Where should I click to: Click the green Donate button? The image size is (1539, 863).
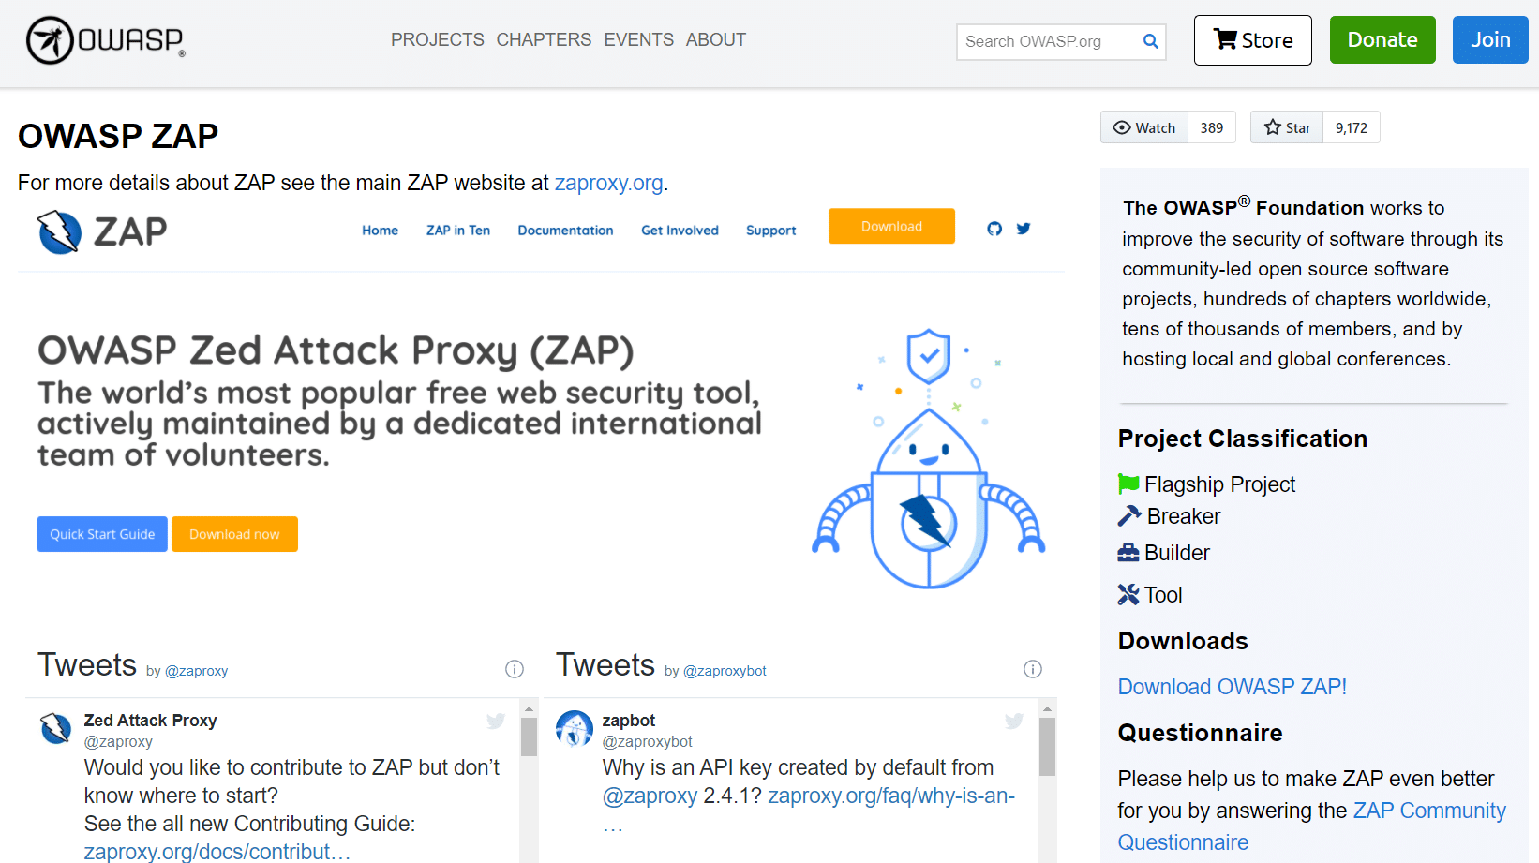click(x=1382, y=40)
